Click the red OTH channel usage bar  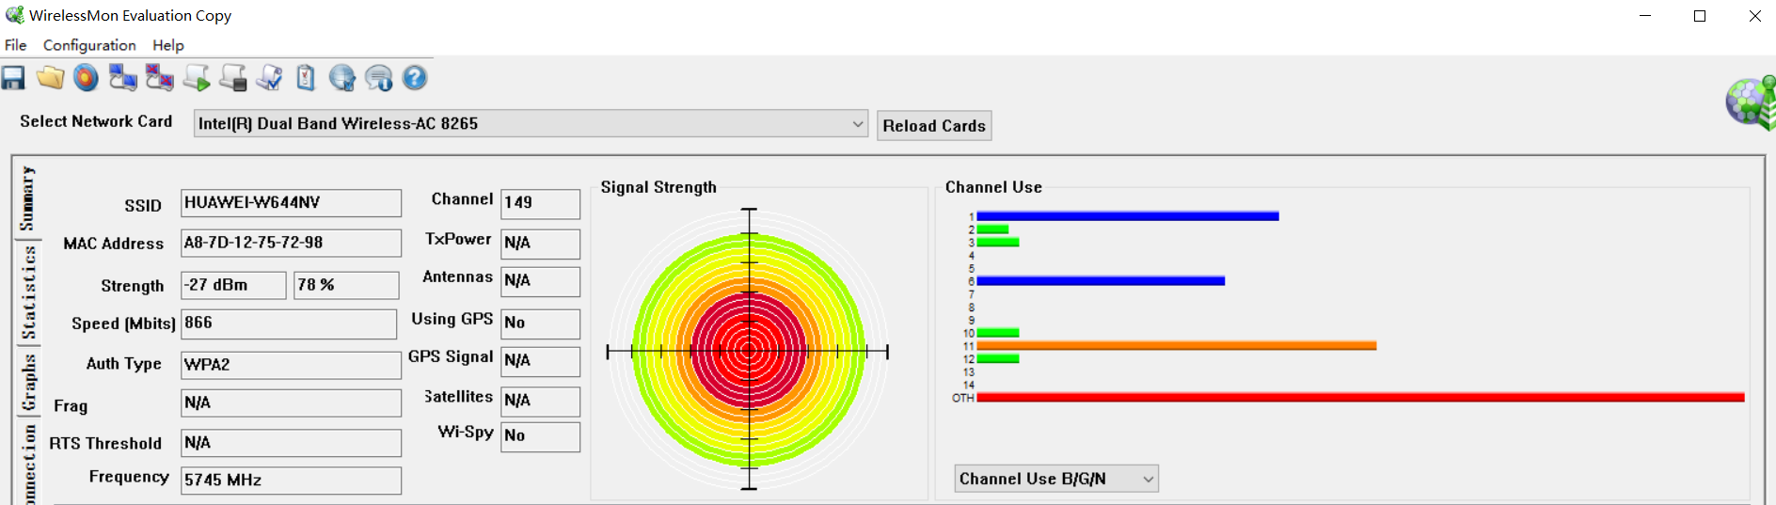(1360, 398)
